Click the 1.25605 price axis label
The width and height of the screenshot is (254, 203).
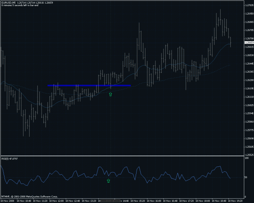pyautogui.click(x=250, y=147)
